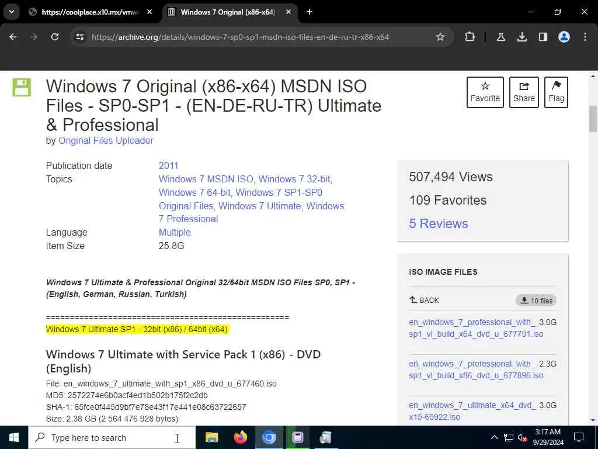Click the SHA-1 hash line
The width and height of the screenshot is (598, 449).
[146, 407]
